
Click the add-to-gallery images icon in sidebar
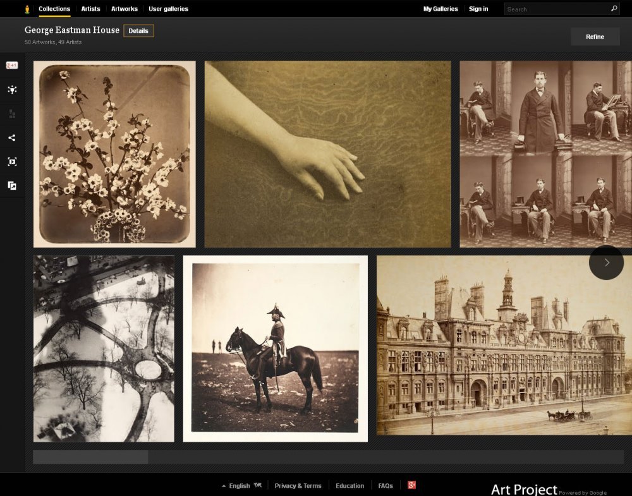[x=12, y=186]
